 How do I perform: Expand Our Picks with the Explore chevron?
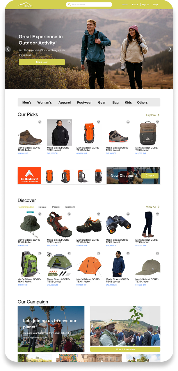coord(159,115)
